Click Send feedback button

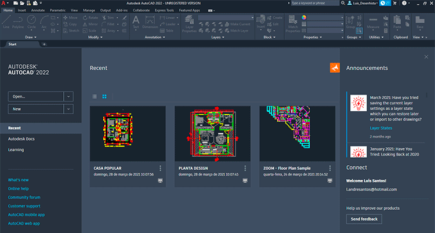[x=364, y=219]
